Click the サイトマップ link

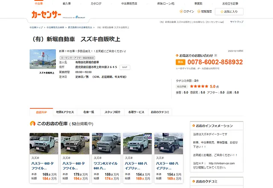[x=237, y=22]
